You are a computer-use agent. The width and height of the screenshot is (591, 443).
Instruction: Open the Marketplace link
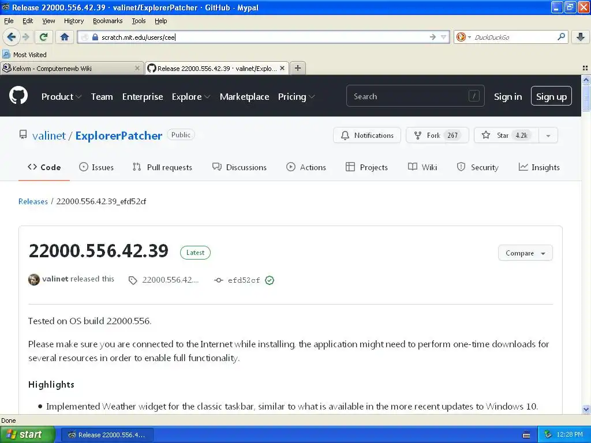pos(244,96)
